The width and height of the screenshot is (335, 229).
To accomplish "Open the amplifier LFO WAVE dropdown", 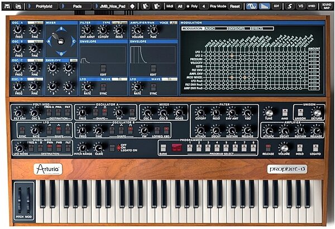I will (x=170, y=79).
